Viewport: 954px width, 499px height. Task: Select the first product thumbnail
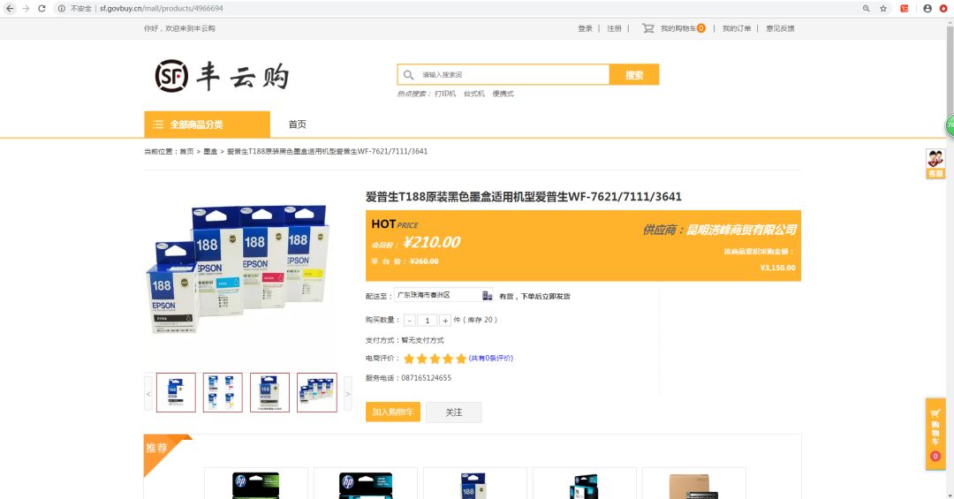point(176,392)
